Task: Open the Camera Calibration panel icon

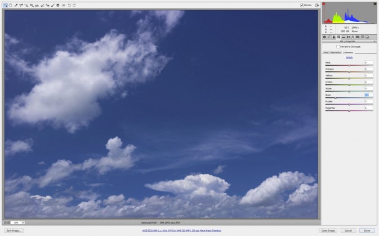Action: 358,37
